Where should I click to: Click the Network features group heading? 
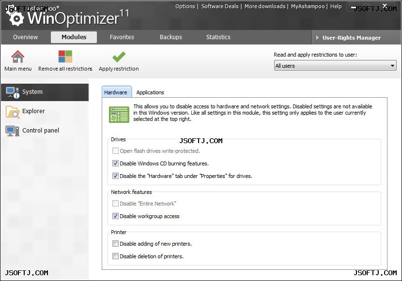(131, 192)
